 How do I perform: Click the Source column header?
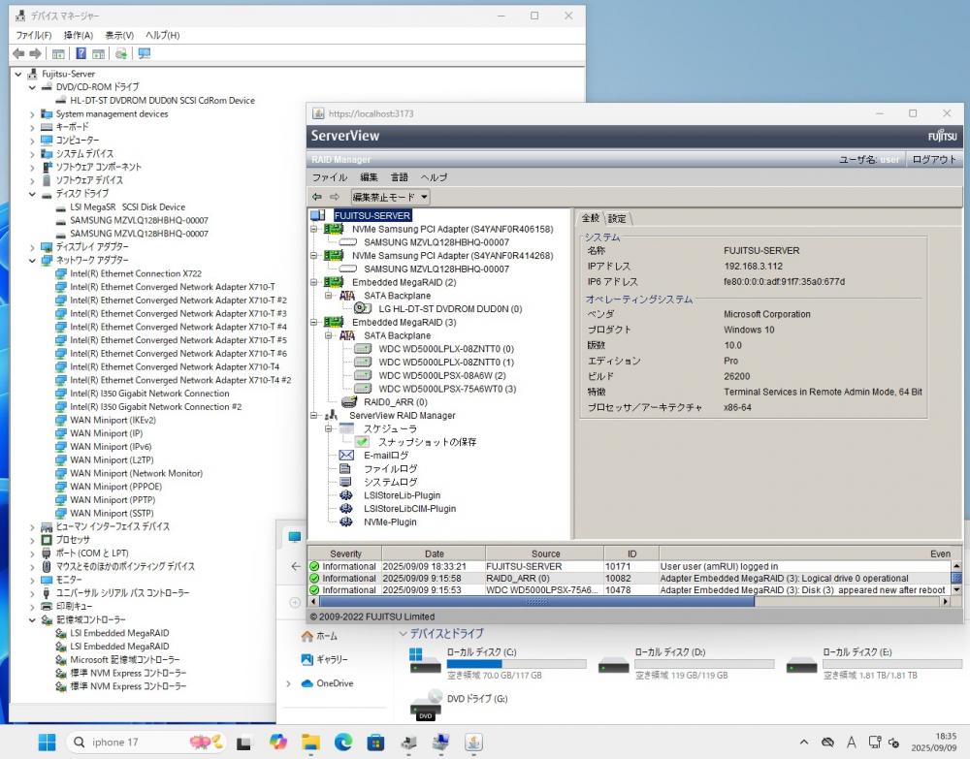(x=545, y=553)
